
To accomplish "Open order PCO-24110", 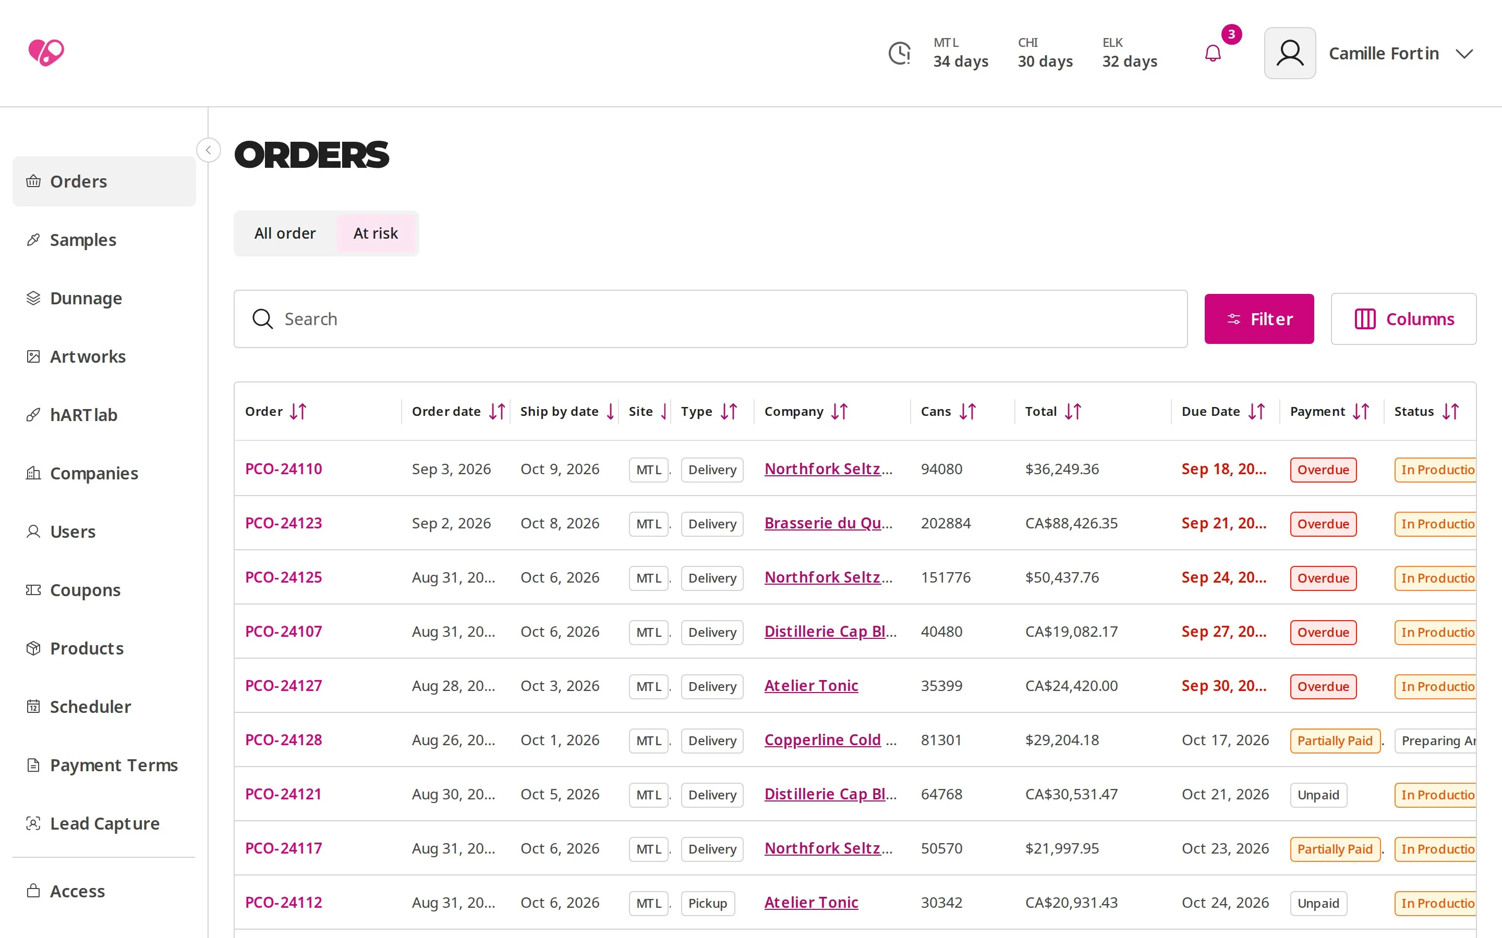I will click(284, 469).
